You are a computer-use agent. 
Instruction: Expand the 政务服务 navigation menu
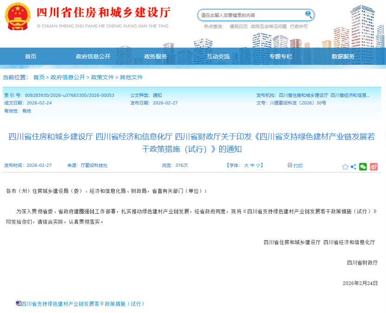156,57
